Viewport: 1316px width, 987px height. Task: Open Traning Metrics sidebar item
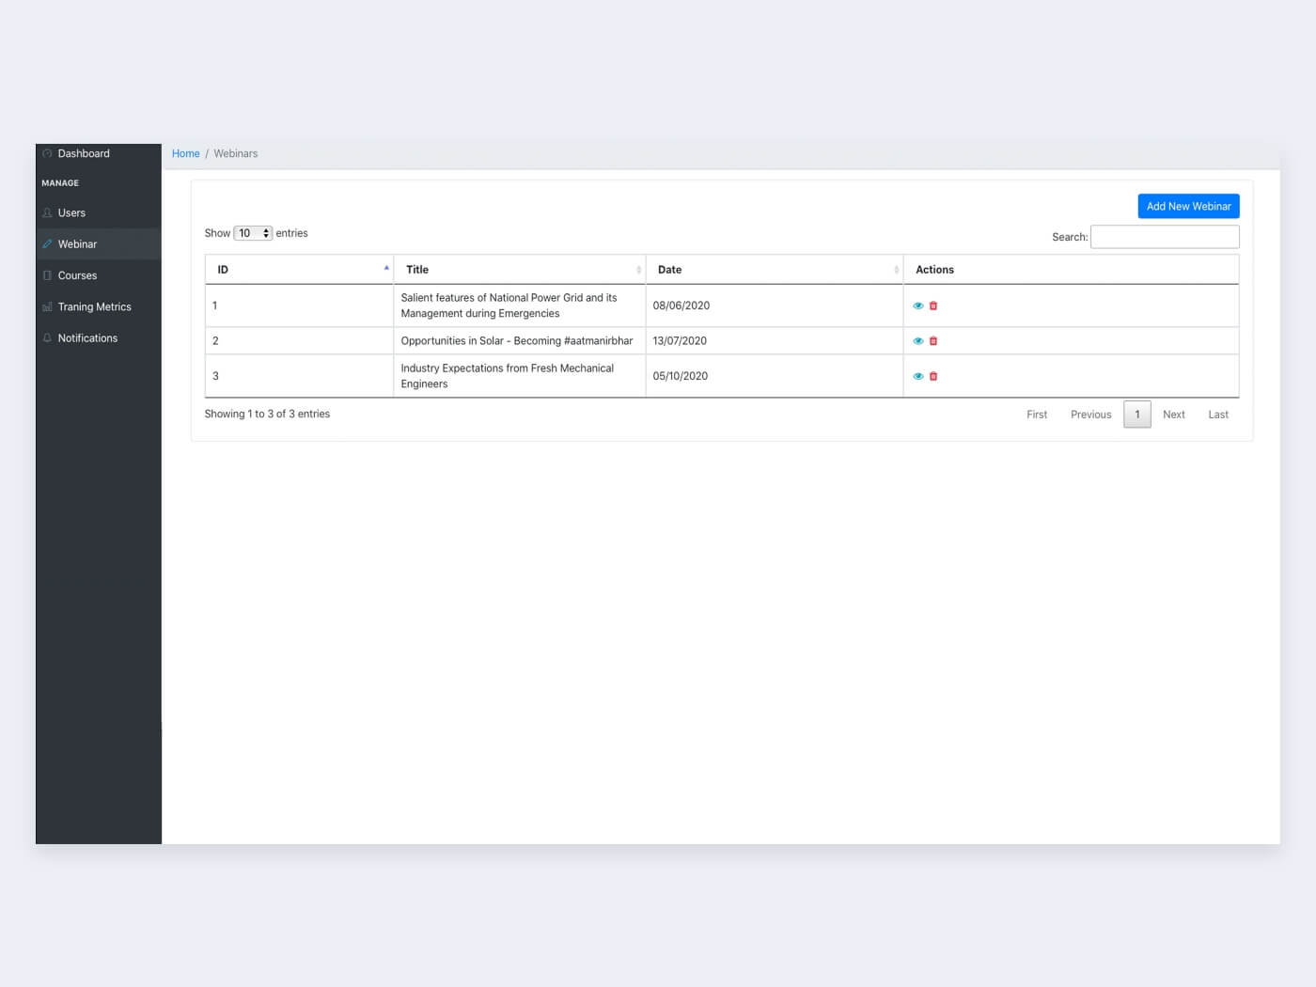[94, 306]
